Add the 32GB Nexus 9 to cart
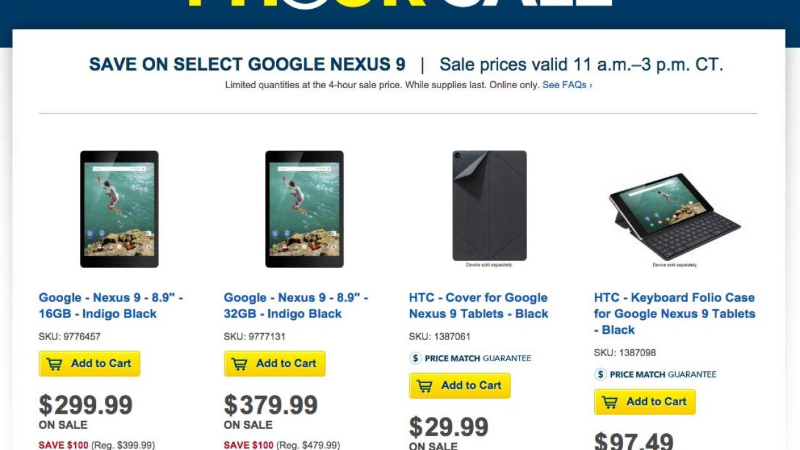The height and width of the screenshot is (450, 800). 274,364
